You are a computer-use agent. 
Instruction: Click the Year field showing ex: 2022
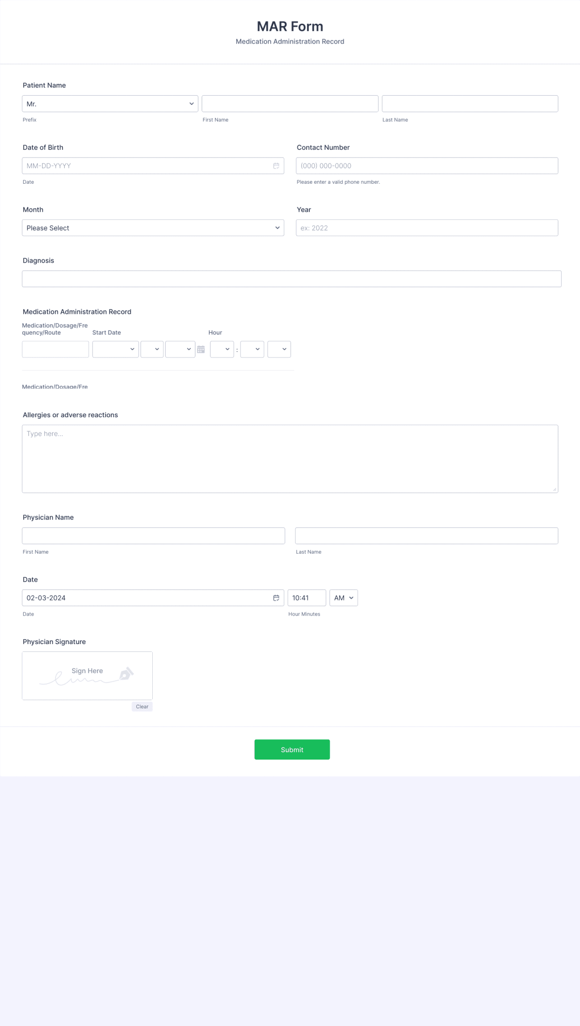[x=427, y=228]
